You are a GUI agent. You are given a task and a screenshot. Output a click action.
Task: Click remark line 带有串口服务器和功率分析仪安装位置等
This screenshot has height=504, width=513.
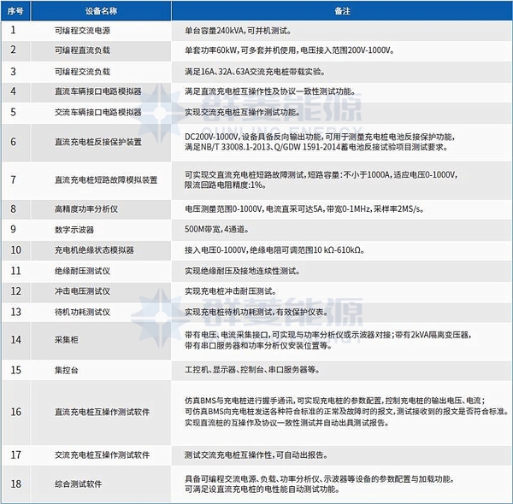click(x=258, y=346)
